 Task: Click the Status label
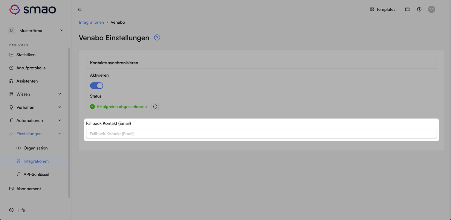pyautogui.click(x=96, y=96)
